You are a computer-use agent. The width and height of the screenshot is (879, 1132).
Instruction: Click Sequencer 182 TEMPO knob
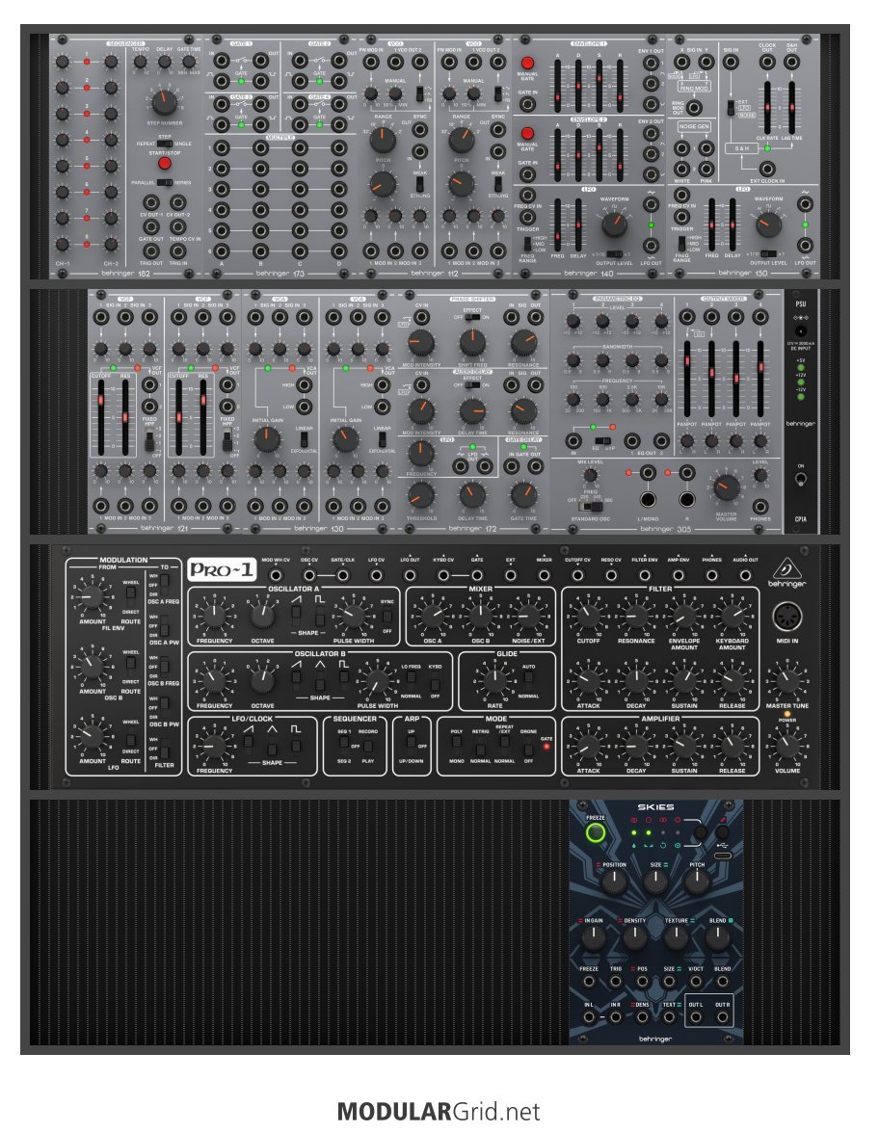click(x=140, y=63)
